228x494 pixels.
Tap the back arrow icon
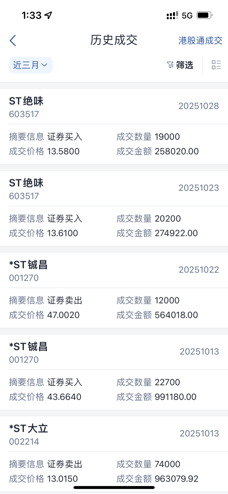[13, 40]
